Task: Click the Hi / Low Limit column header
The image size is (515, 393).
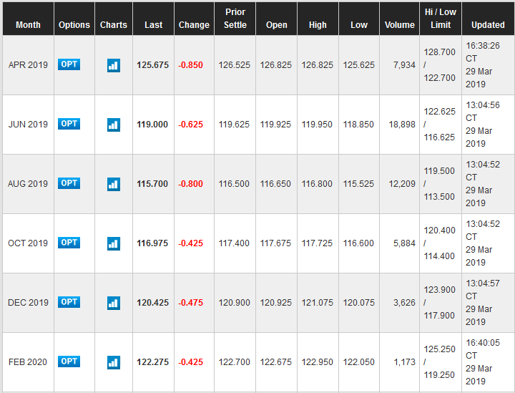Action: pos(441,19)
